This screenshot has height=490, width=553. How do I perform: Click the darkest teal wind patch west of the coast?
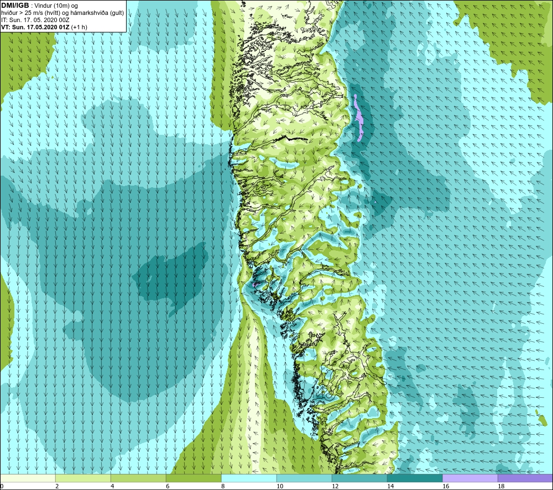click(173, 278)
